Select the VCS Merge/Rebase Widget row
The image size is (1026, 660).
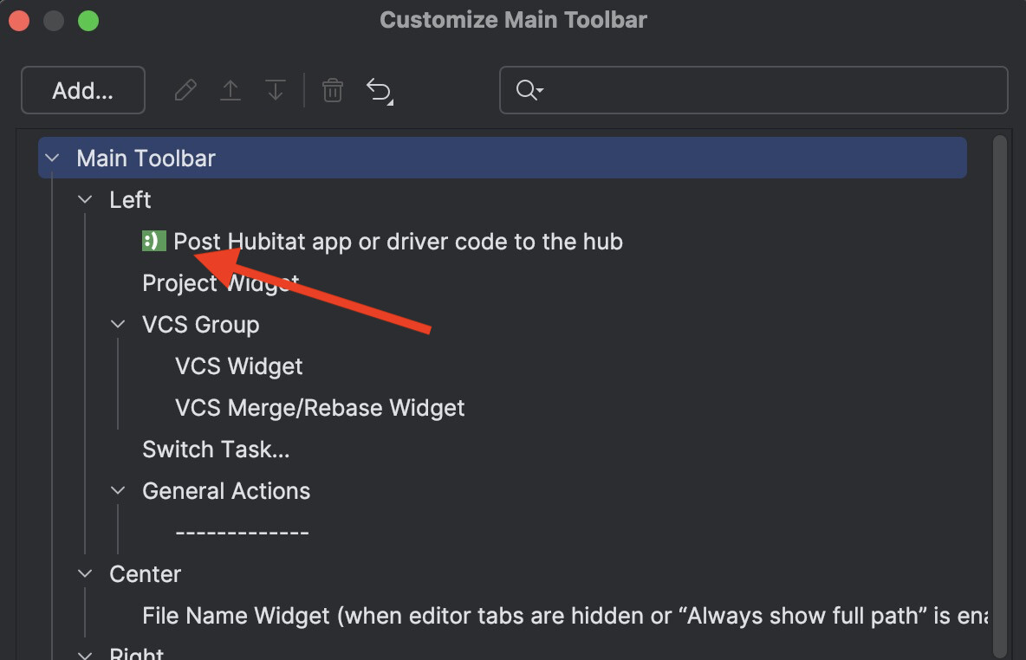[320, 407]
